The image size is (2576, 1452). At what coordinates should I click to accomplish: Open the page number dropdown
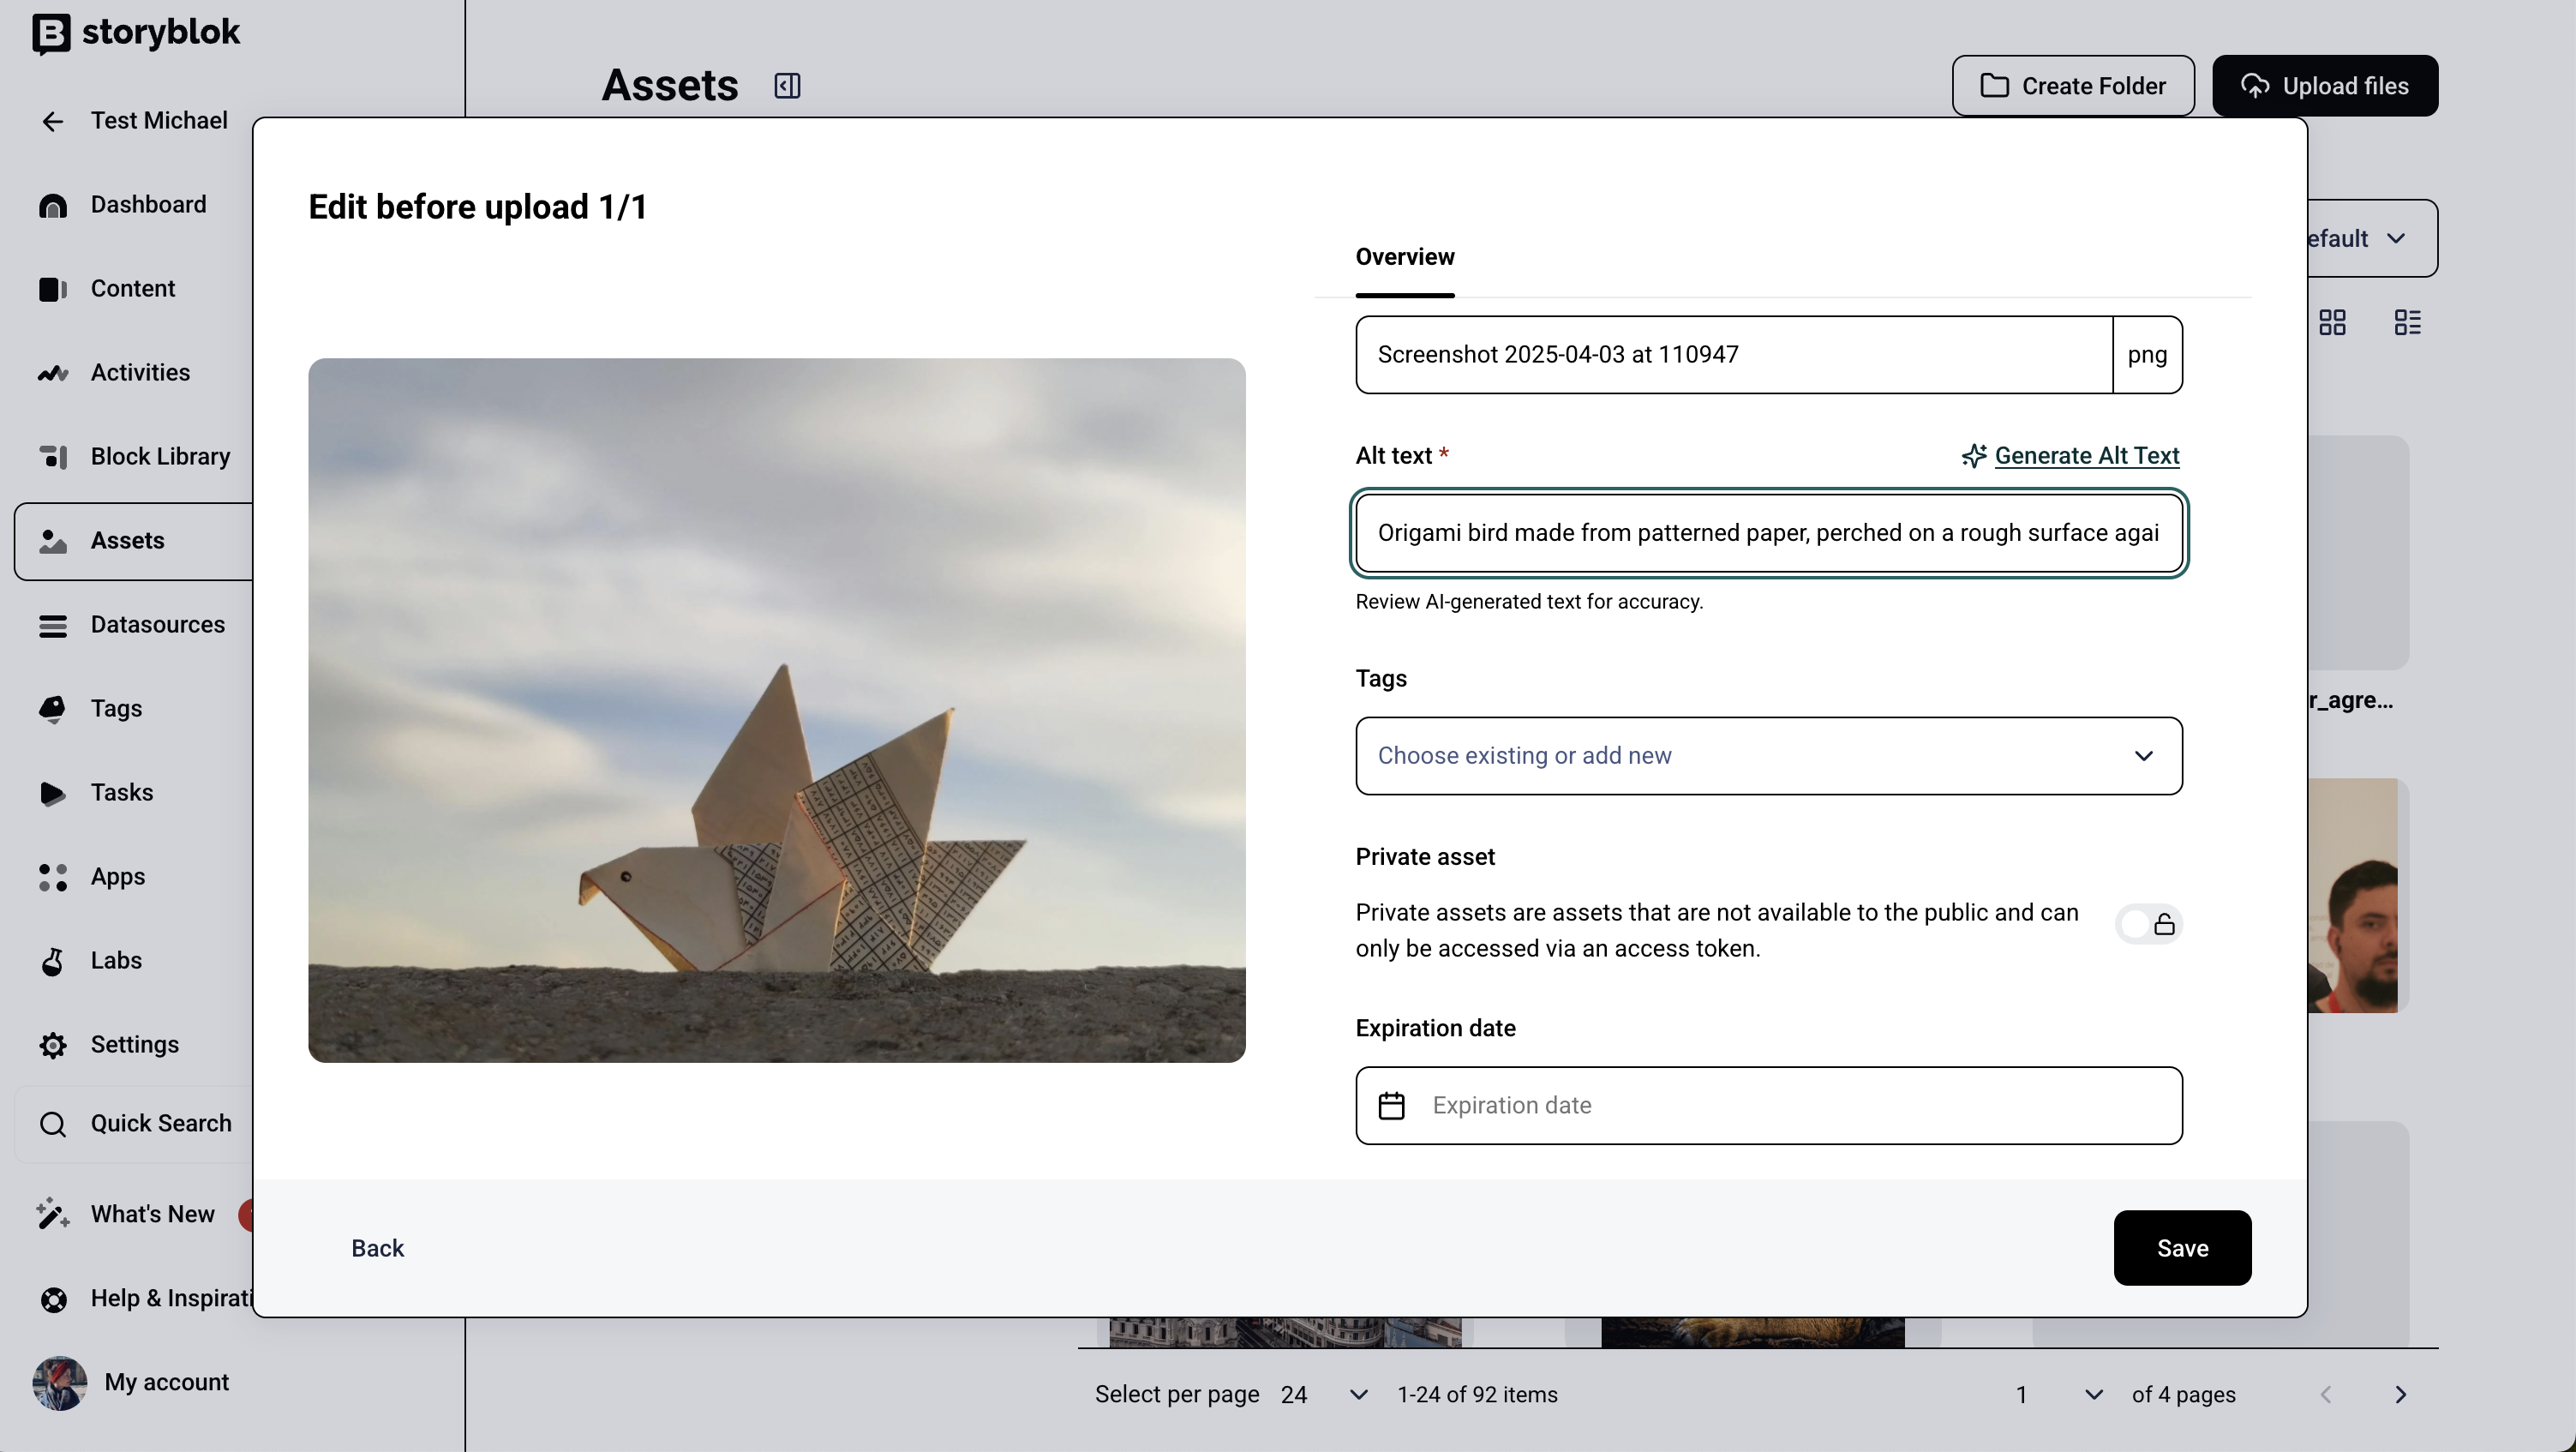point(2059,1395)
